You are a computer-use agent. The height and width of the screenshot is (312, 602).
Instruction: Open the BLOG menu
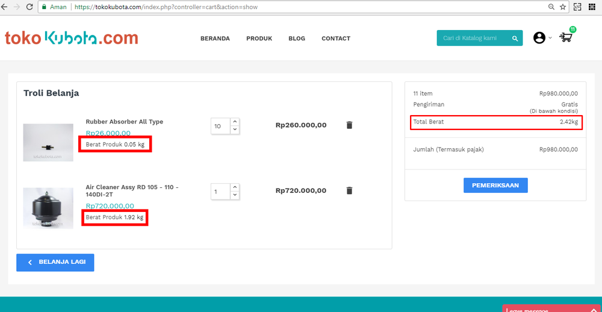click(x=297, y=39)
